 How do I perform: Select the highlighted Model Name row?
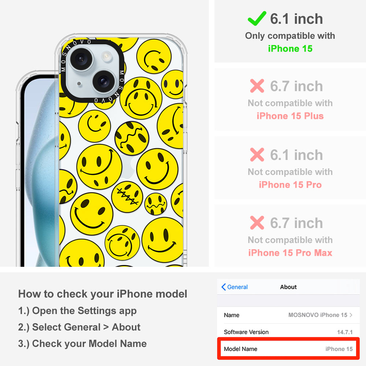tap(288, 349)
